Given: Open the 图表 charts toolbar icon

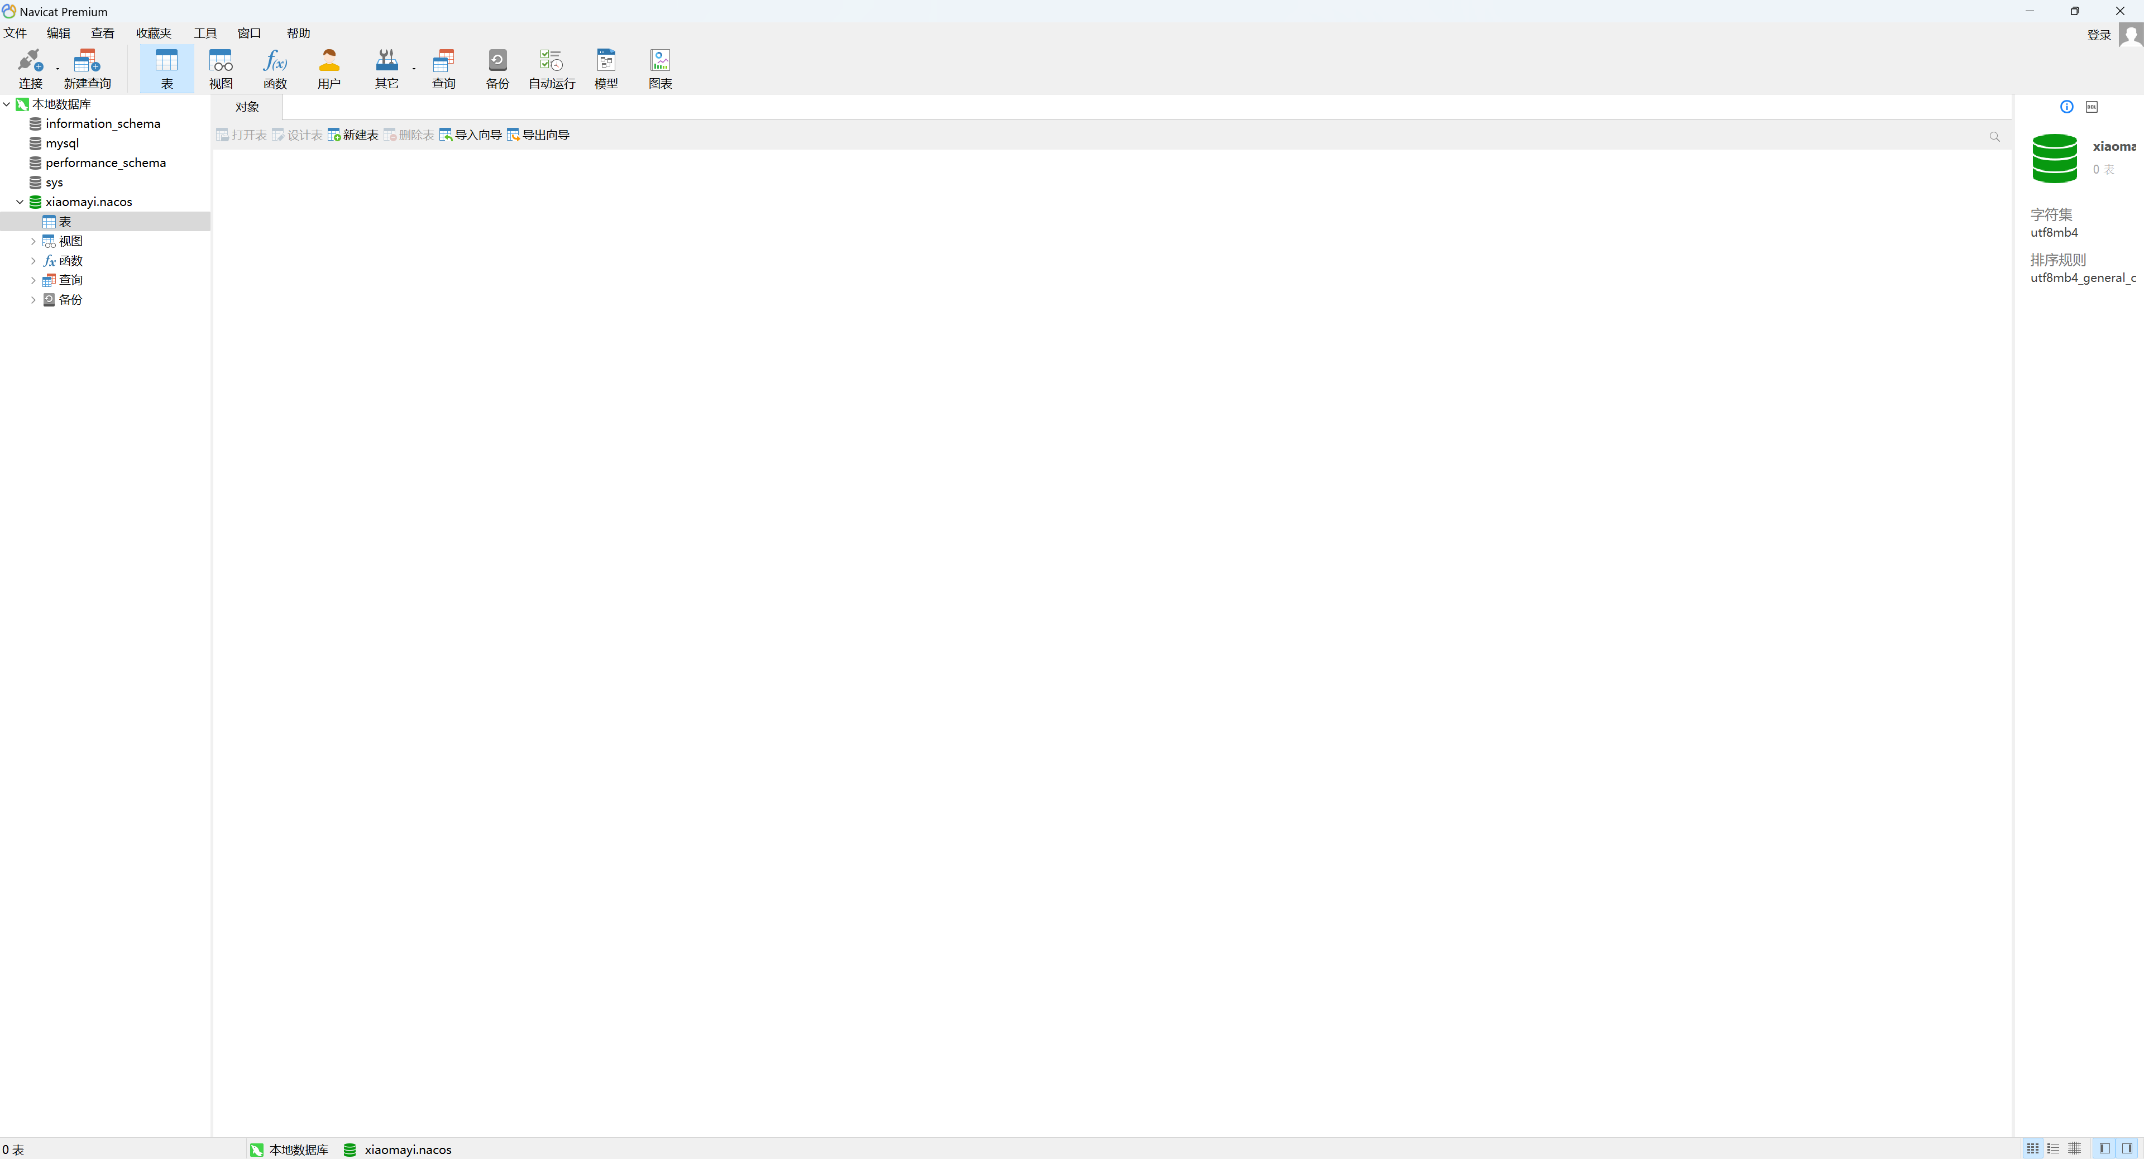Looking at the screenshot, I should (x=660, y=68).
